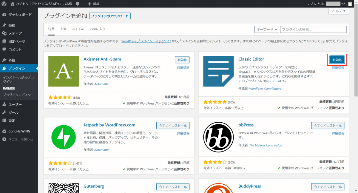Click Classic Editor star rating (805)
358x193 pixels.
click(x=215, y=102)
